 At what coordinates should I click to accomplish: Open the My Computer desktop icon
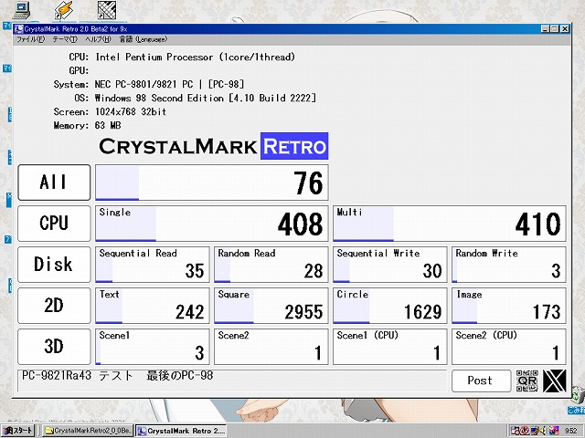(x=21, y=10)
